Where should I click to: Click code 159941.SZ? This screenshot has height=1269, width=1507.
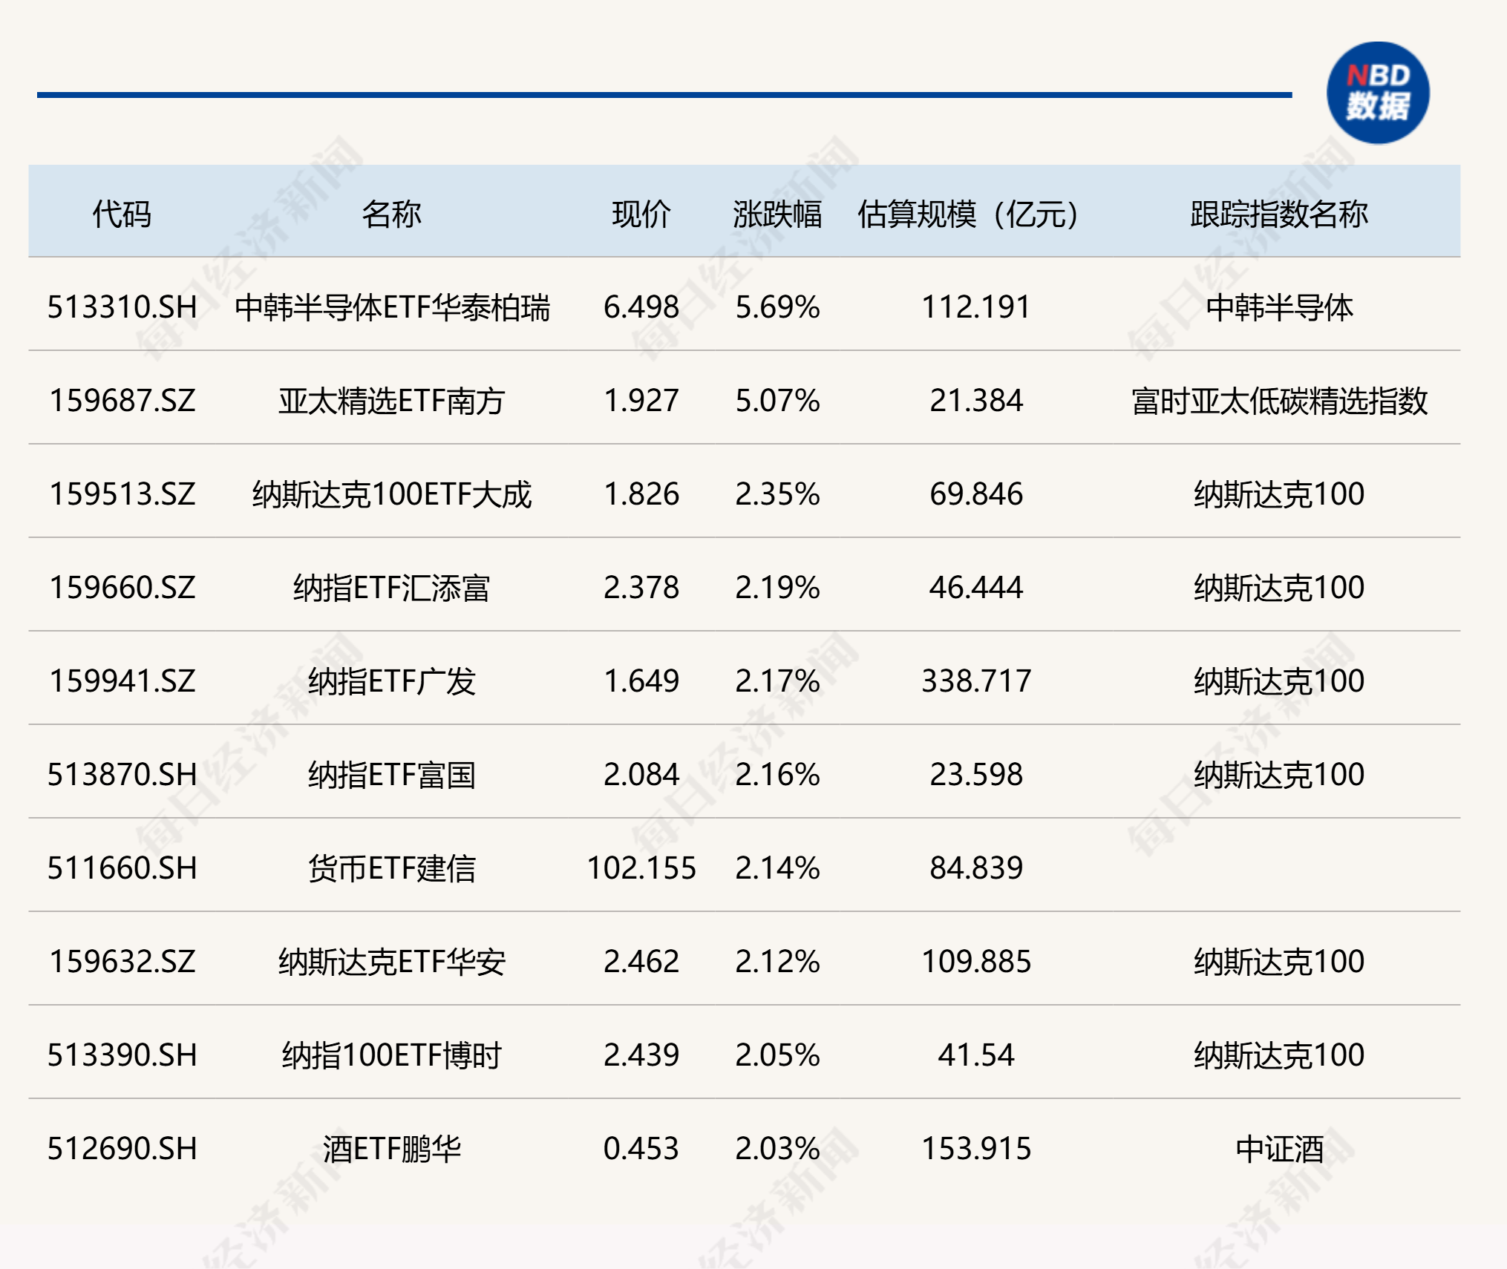[122, 681]
